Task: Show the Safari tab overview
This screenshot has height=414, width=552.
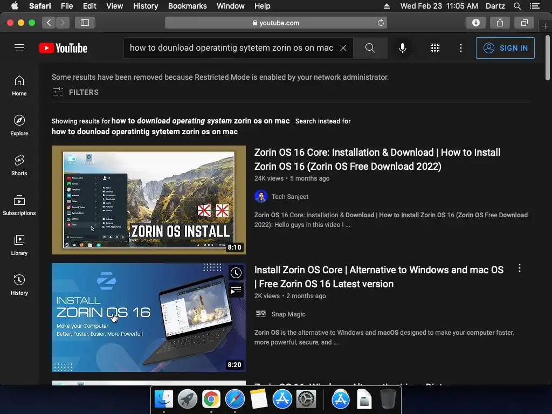Action: coord(524,23)
